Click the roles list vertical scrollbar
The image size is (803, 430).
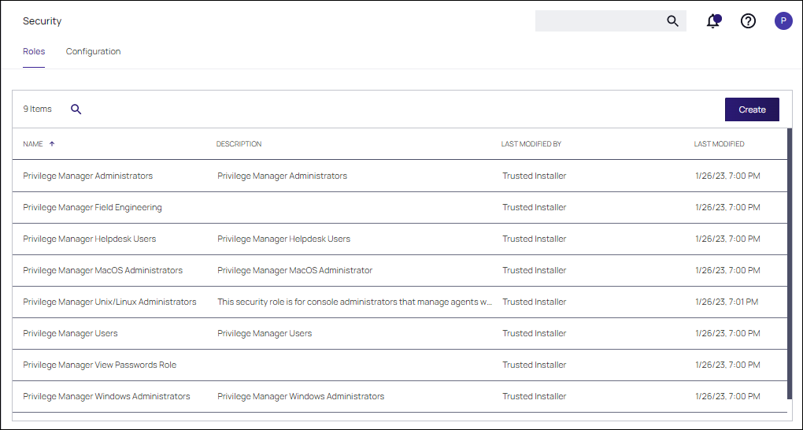(789, 268)
